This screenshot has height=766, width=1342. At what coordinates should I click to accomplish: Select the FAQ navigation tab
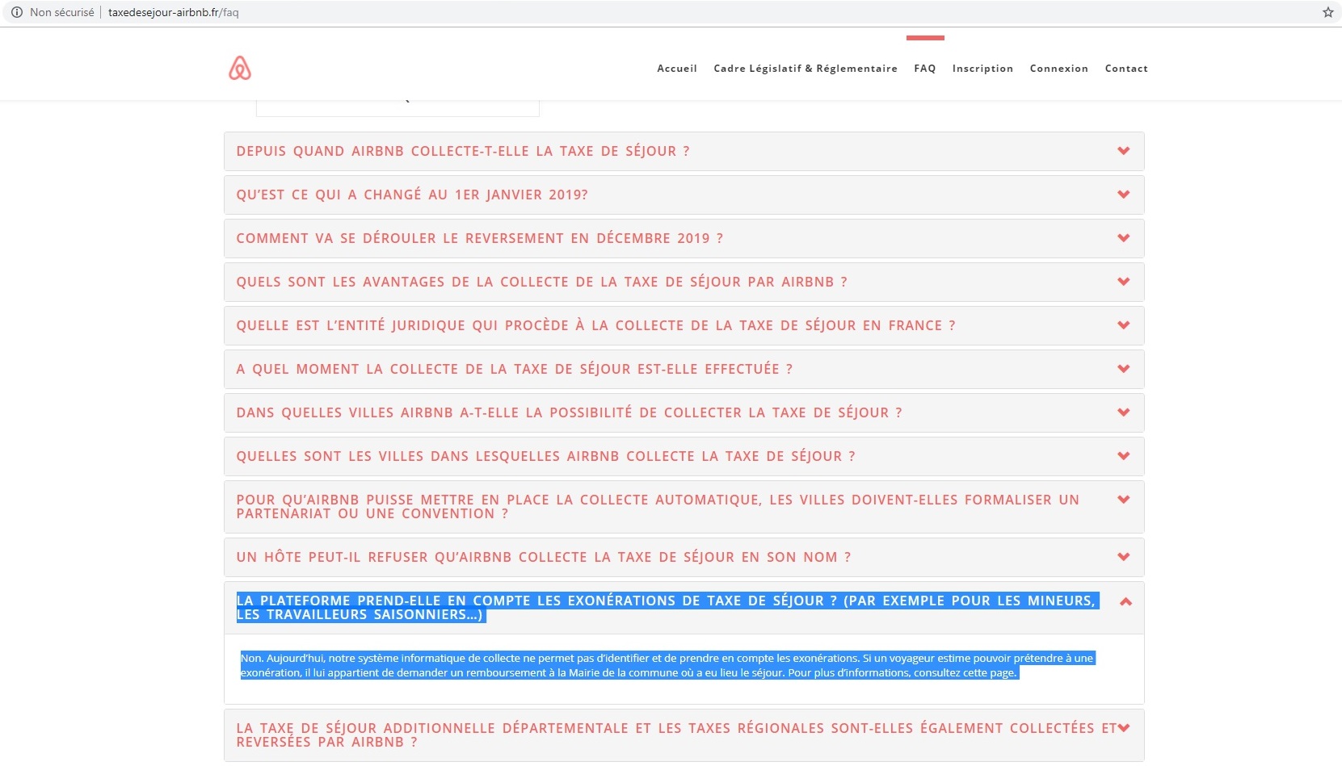tap(925, 69)
